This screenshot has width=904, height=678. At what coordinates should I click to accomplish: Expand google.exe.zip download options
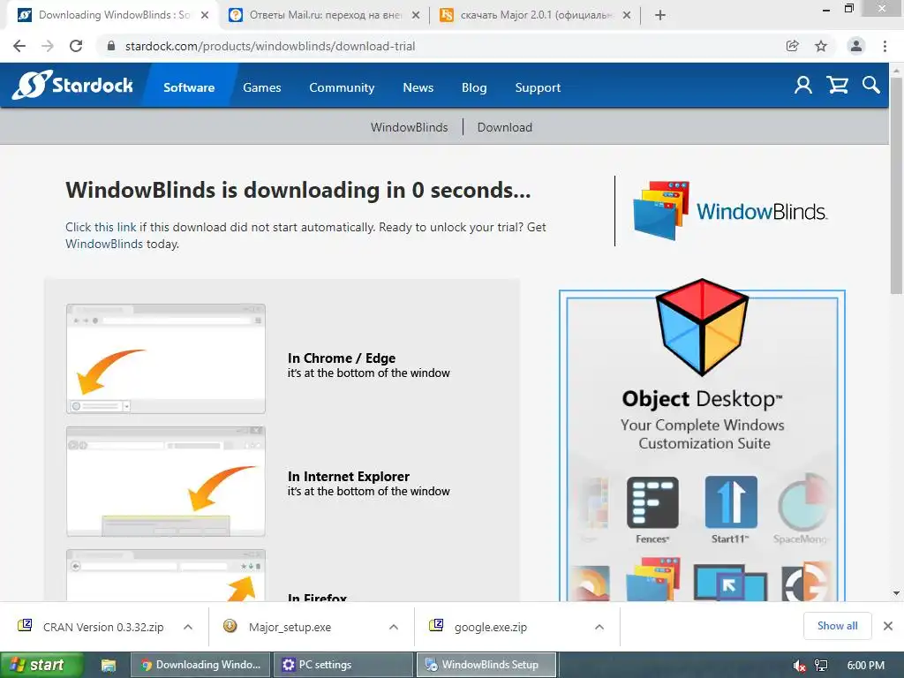point(599,627)
